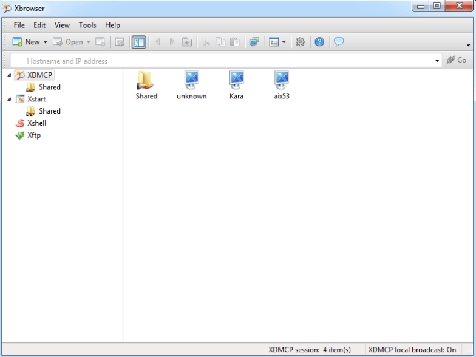Select Shared folder under XDMCP
476x357 pixels.
coord(44,87)
